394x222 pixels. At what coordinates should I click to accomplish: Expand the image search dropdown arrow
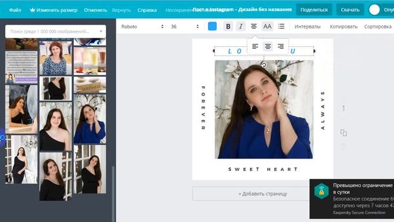(x=101, y=31)
